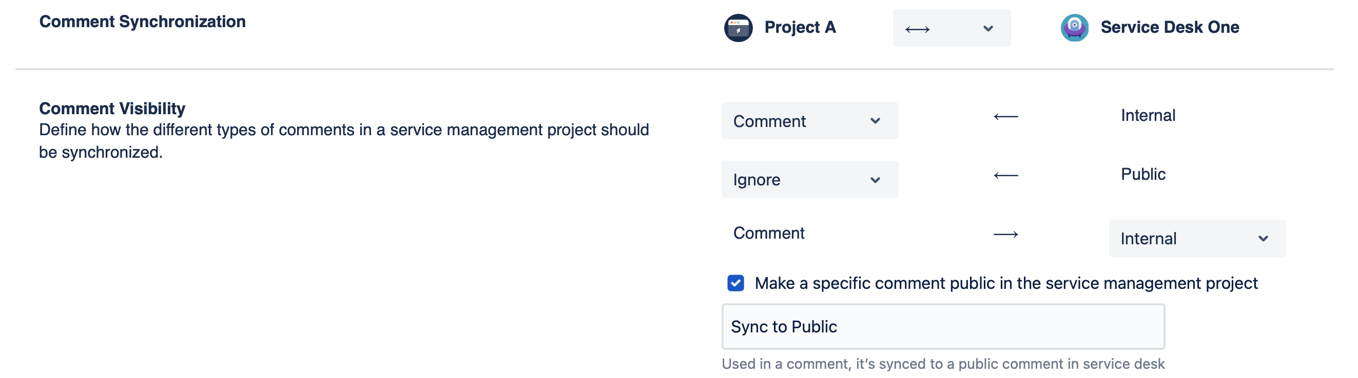Click the Service Desk One project icon
Image resolution: width=1358 pixels, height=378 pixels.
pos(1075,28)
